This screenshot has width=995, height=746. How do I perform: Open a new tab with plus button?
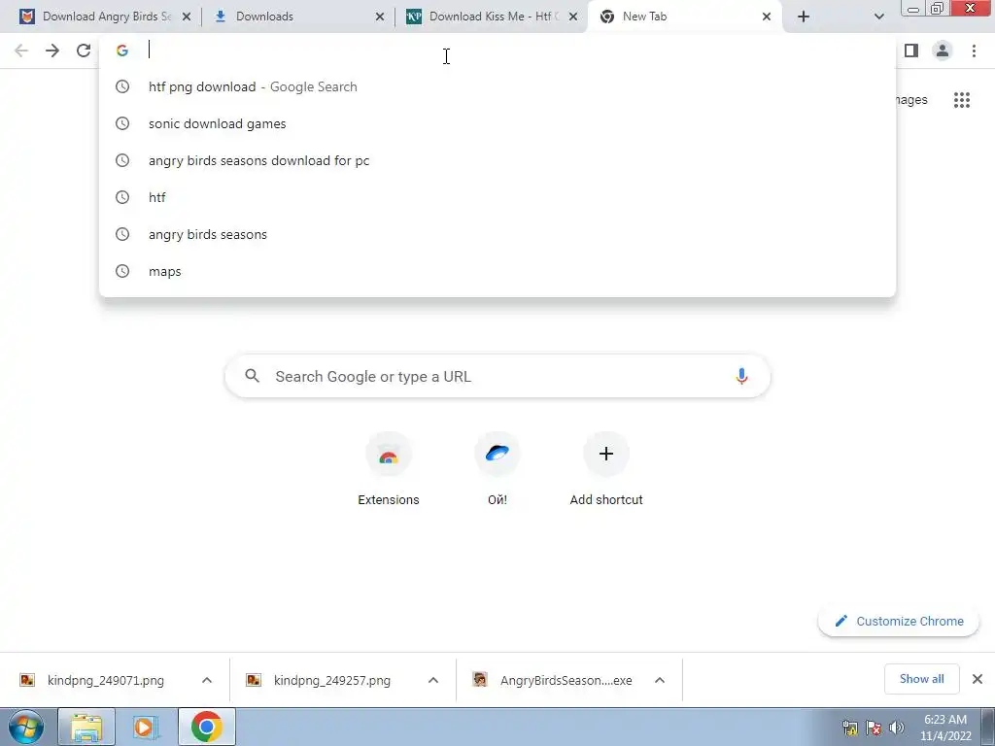tap(804, 17)
